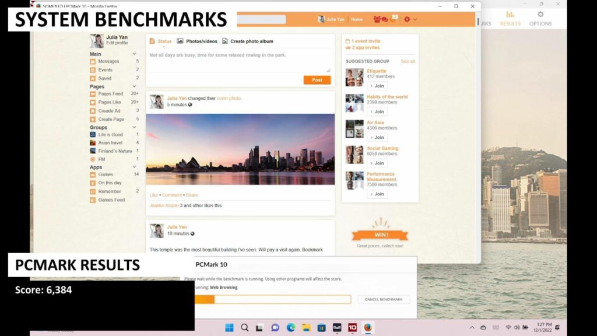Join Habits of the world group
Viewport: 597px width, 336px height.
coord(377,111)
